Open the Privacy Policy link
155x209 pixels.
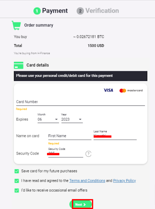pos(124,181)
